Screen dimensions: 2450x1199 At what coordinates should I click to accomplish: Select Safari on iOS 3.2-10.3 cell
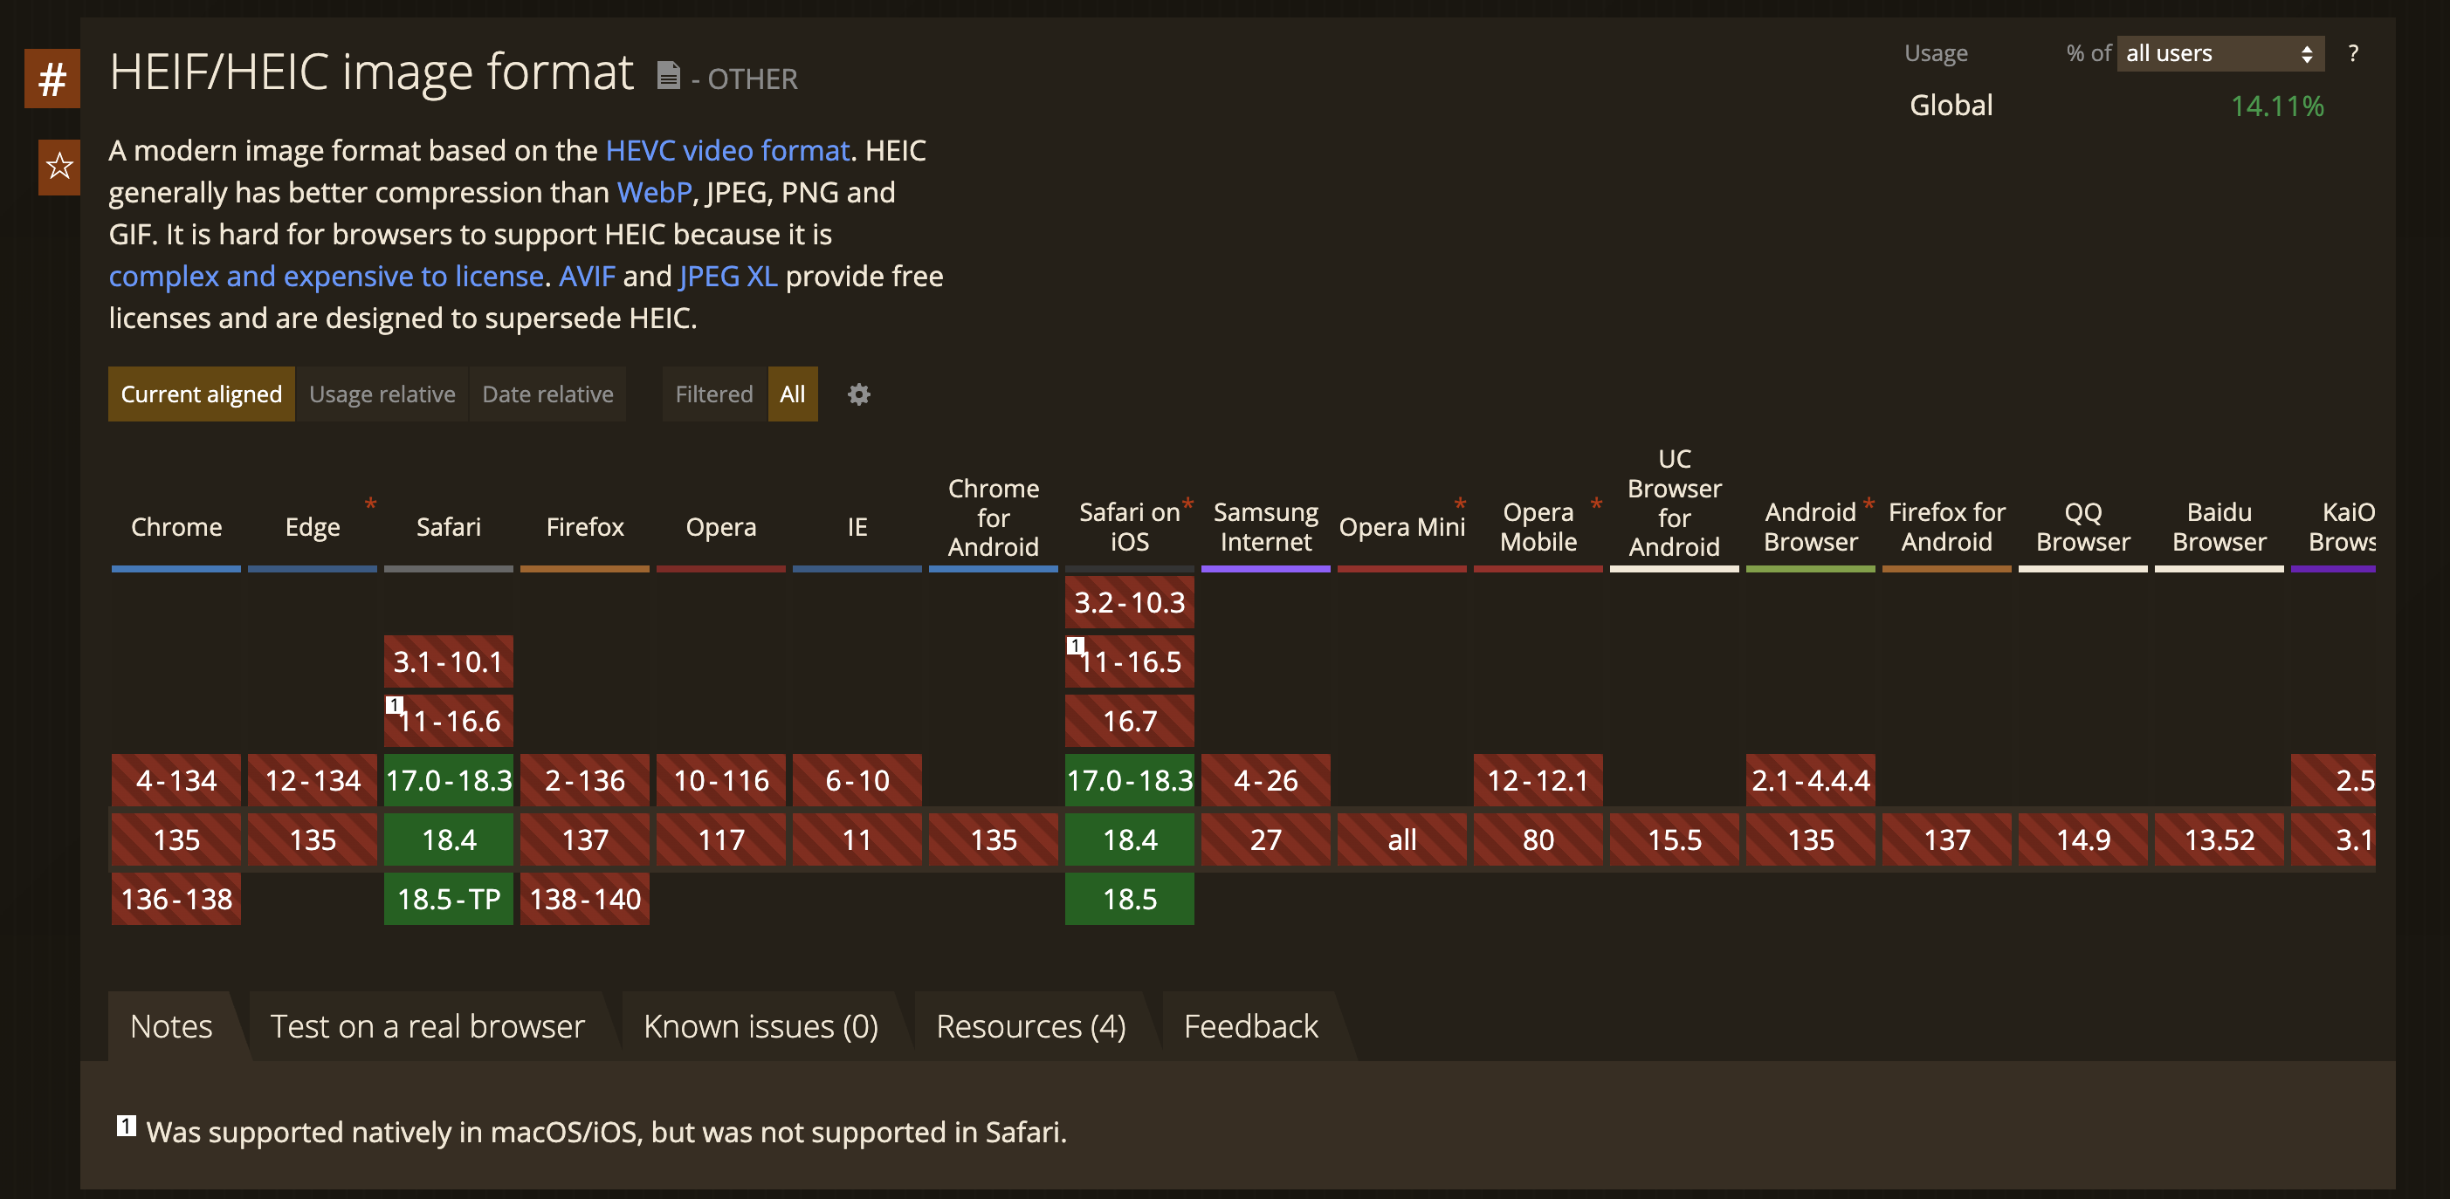1130,603
